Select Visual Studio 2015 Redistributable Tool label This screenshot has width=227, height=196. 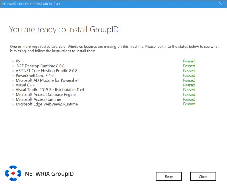(50, 90)
